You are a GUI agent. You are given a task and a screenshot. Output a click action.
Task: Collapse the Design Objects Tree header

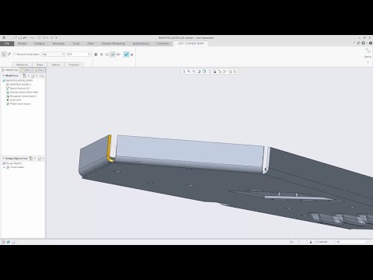(4, 158)
